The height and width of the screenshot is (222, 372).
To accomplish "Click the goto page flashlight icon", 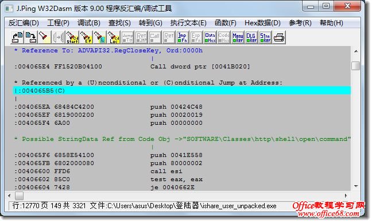I will tap(99, 37).
